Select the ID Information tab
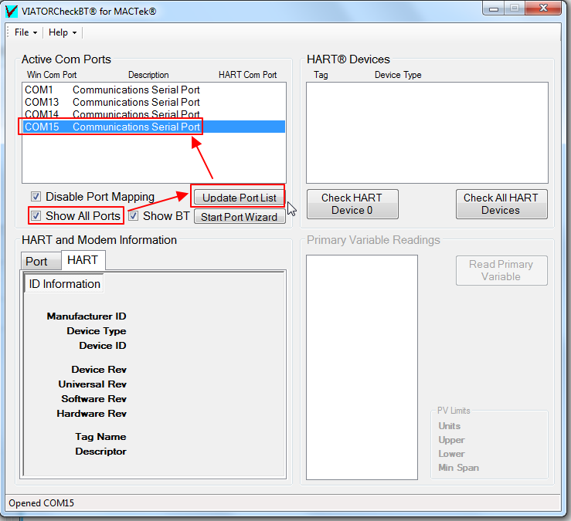Screen dimensions: 571x521 point(64,284)
